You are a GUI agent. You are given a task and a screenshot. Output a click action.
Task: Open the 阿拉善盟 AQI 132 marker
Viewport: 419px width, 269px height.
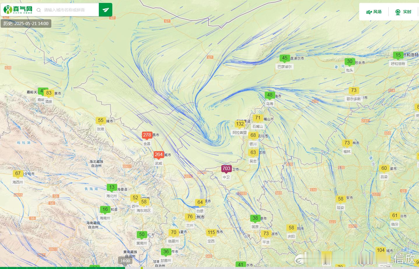point(240,124)
